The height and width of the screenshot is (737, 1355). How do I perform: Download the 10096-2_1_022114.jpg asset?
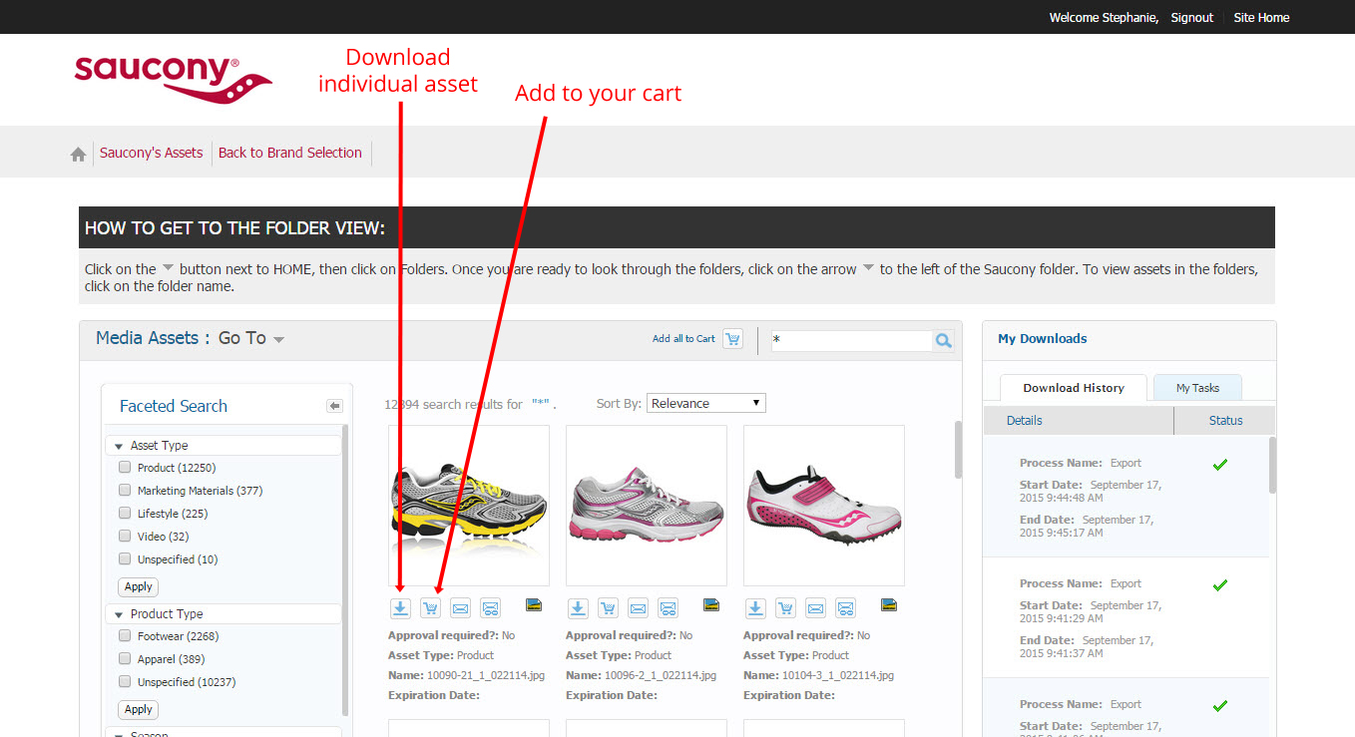578,607
